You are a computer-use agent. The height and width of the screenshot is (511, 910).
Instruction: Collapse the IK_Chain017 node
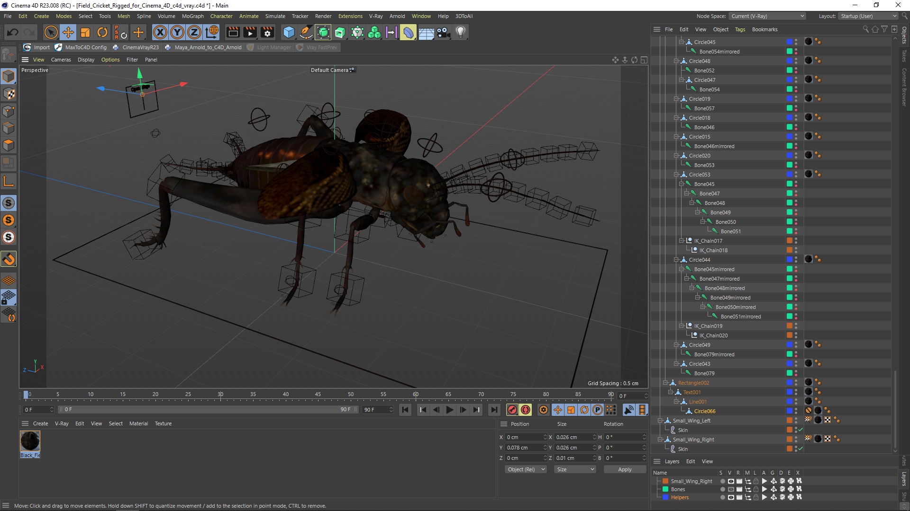pos(682,241)
